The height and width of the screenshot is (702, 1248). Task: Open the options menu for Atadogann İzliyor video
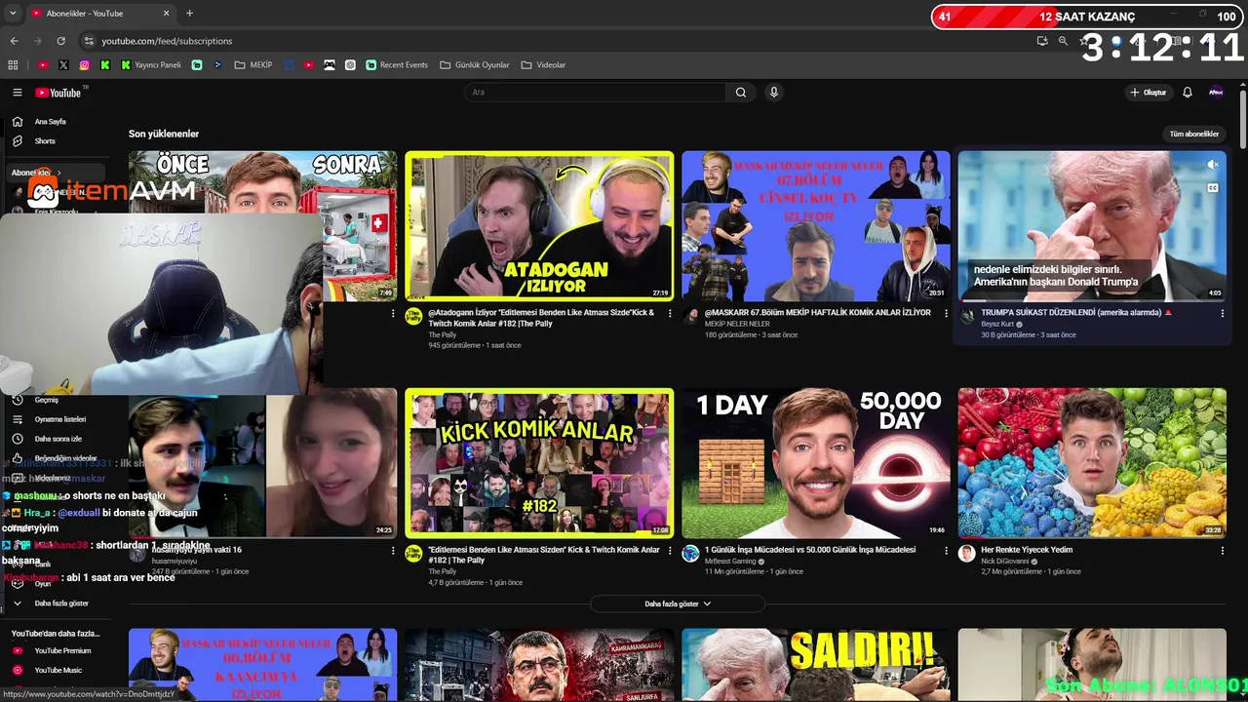670,313
